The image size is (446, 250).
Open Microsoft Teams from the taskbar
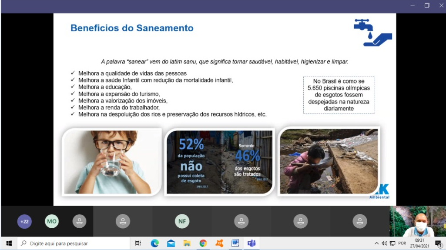point(251,243)
